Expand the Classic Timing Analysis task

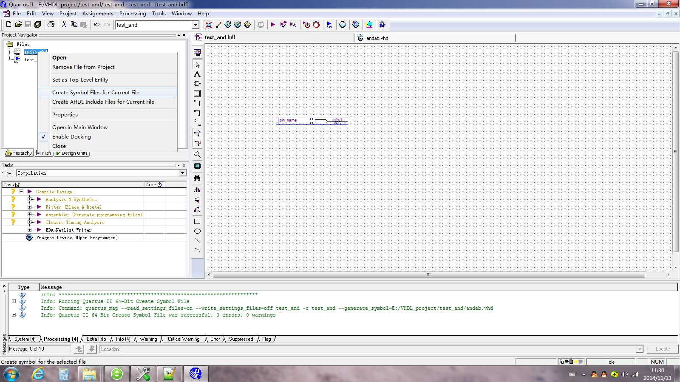tap(29, 222)
